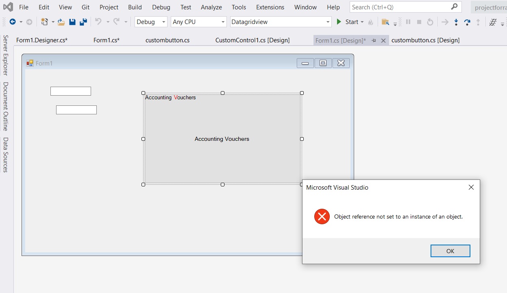Viewport: 507px width, 293px height.
Task: Switch to the Form1.cs* code tab
Action: (107, 40)
